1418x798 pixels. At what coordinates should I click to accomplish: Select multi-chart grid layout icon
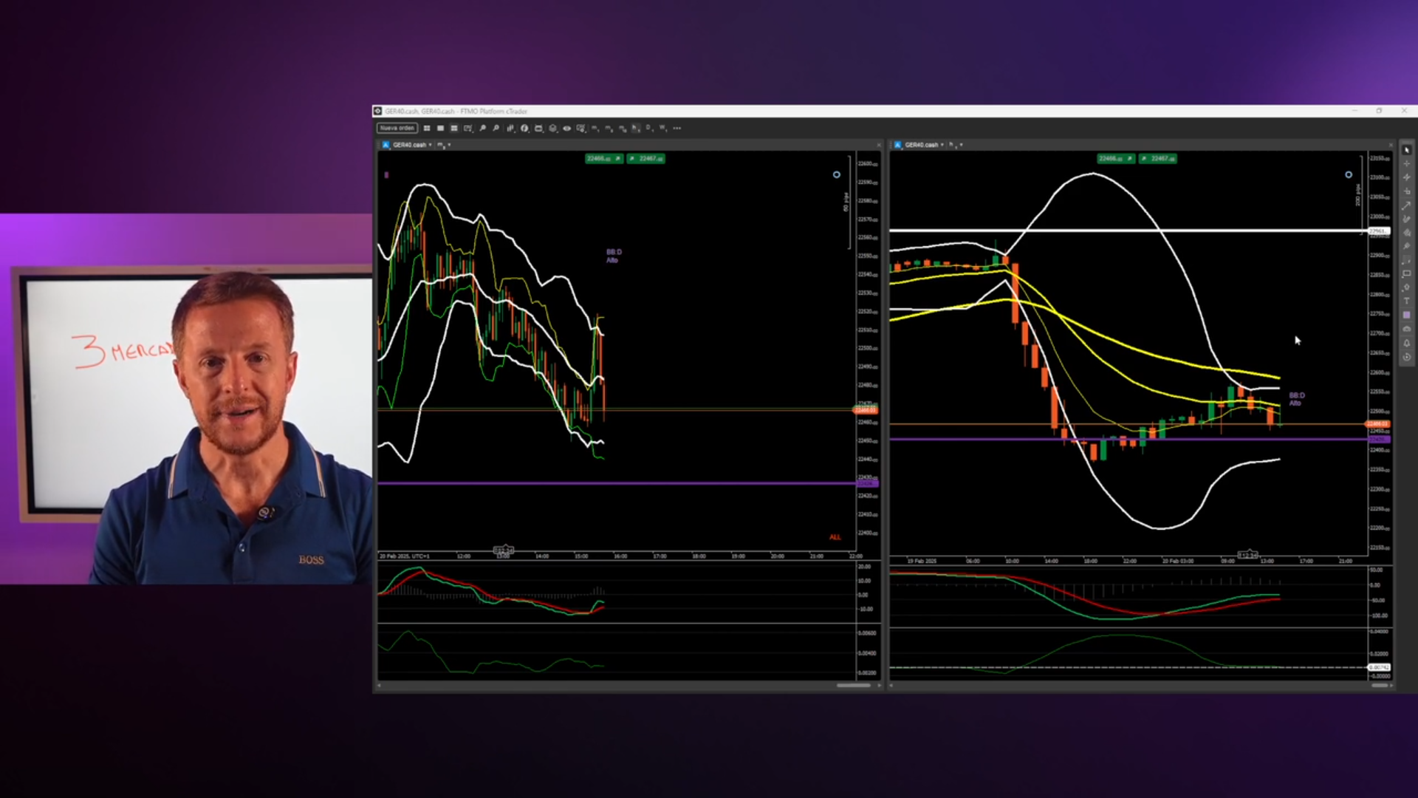tap(427, 128)
